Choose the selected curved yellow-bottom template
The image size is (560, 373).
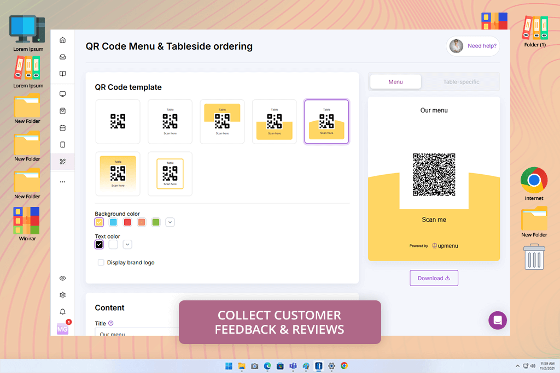(x=326, y=122)
